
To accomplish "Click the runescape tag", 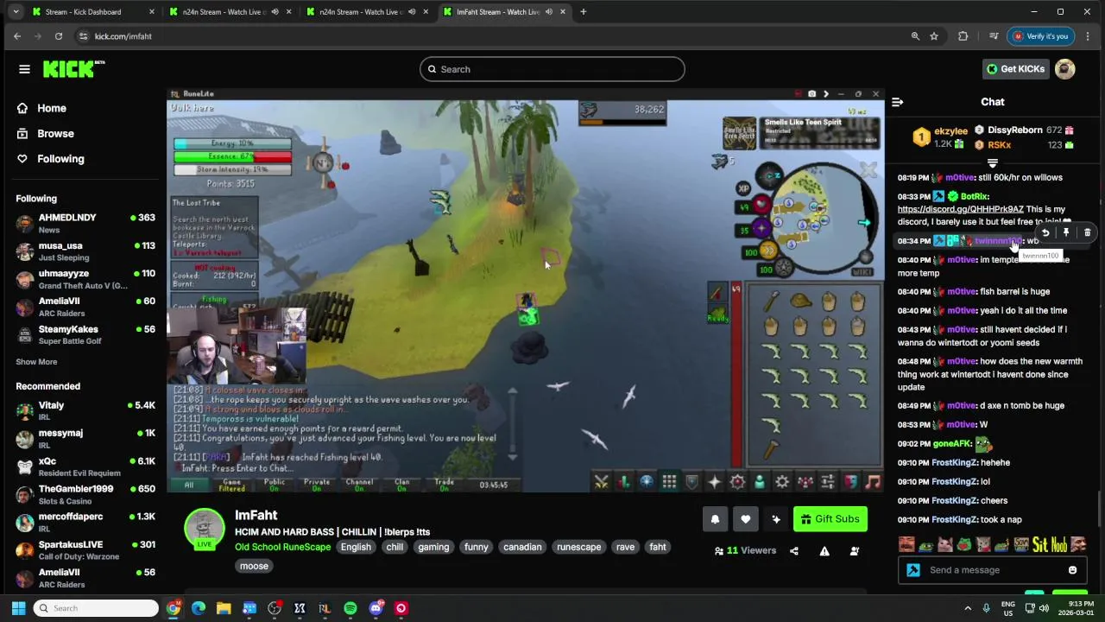I will 578,547.
